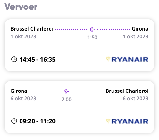Image resolution: width=159 pixels, height=140 pixels.
Task: Click the airplane icon on the return flight
Action: pos(66,91)
